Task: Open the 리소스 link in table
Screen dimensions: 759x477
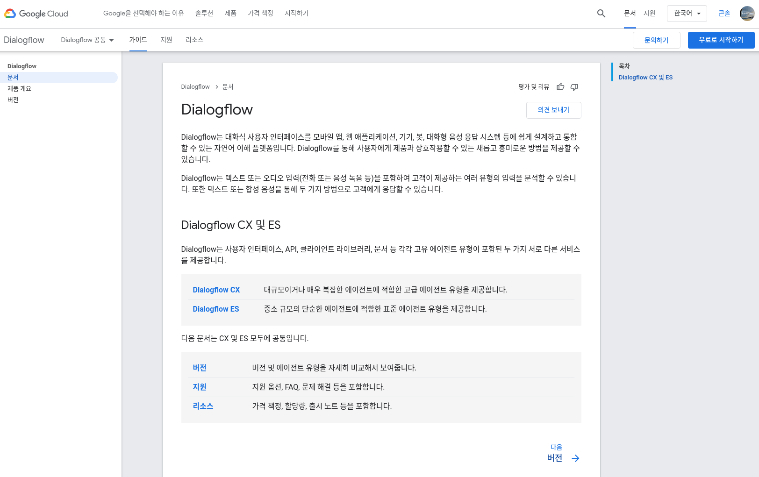Action: pyautogui.click(x=203, y=406)
